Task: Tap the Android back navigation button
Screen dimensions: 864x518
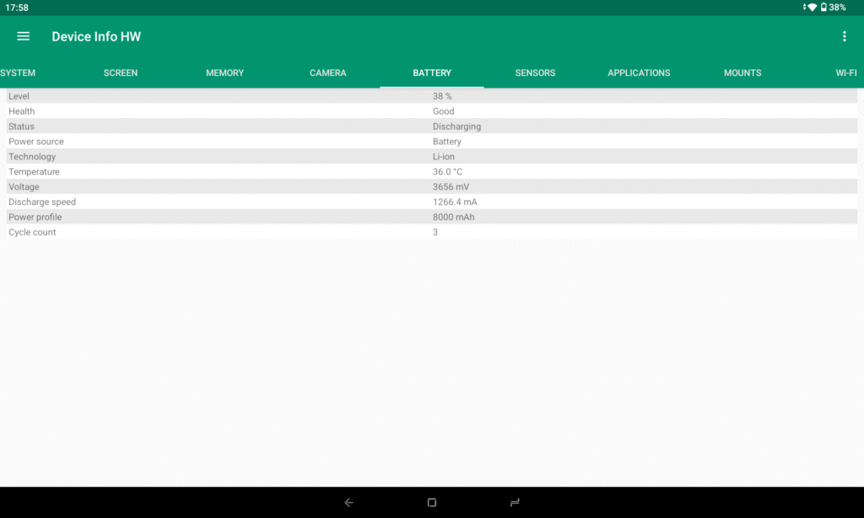Action: (348, 503)
